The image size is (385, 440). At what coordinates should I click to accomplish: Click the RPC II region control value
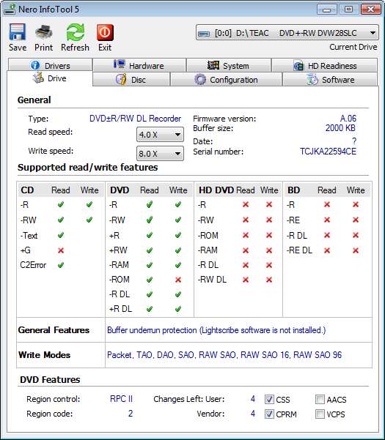(x=121, y=399)
